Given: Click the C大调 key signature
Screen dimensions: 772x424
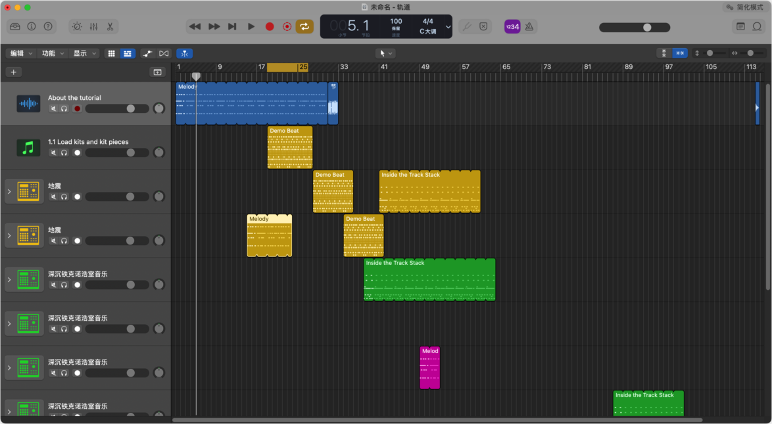Looking at the screenshot, I should [428, 32].
